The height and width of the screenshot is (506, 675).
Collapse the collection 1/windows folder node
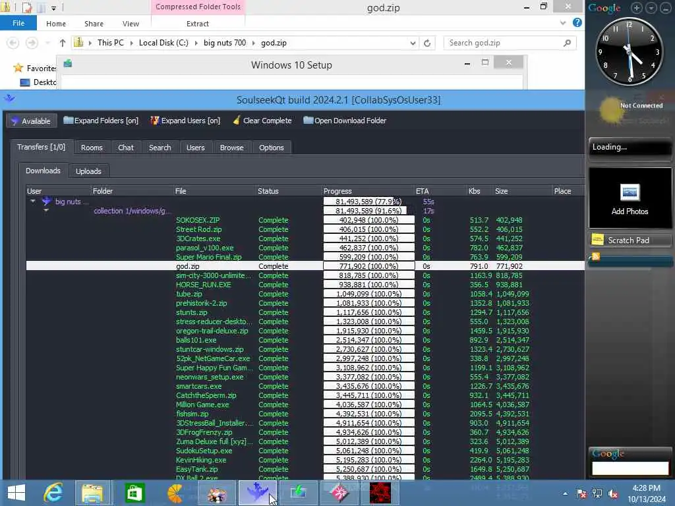coord(46,210)
